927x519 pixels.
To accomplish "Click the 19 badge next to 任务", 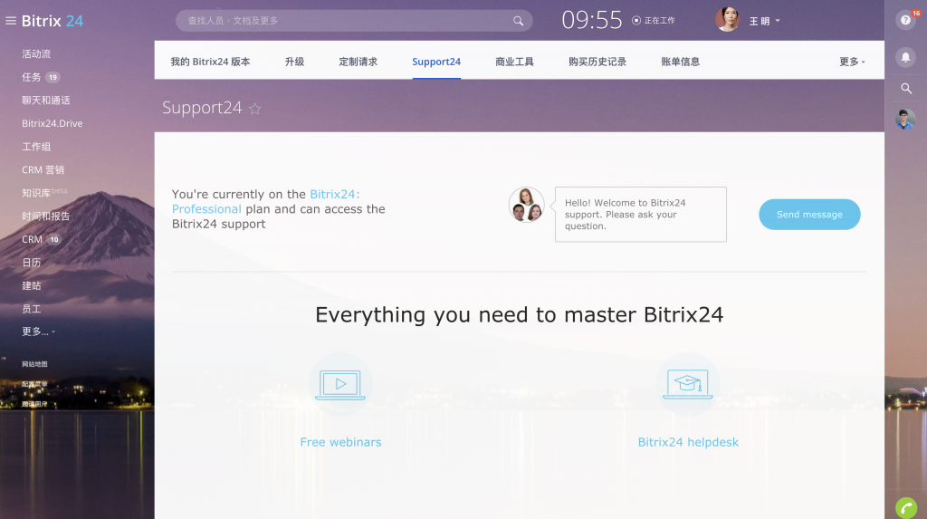I will coord(53,77).
